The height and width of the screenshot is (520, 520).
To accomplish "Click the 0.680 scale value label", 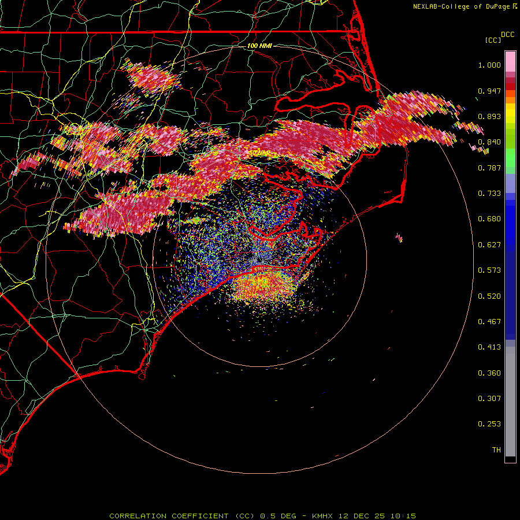I will point(489,219).
